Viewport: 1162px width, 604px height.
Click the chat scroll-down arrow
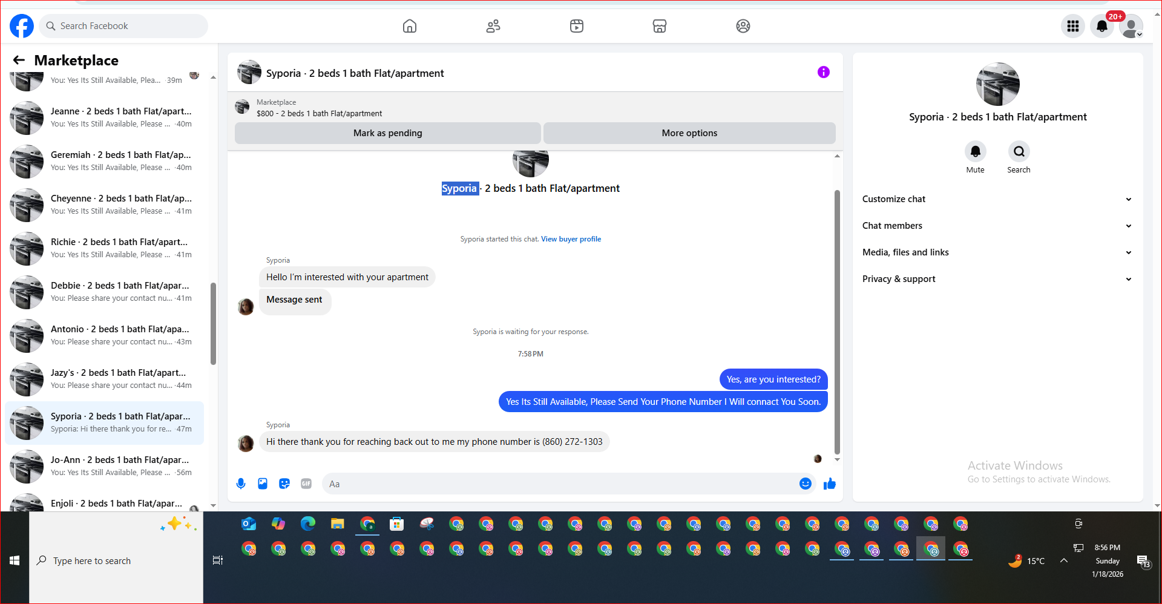(837, 459)
